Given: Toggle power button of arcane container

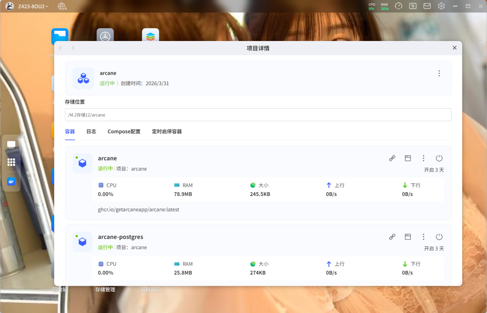Looking at the screenshot, I should pos(439,158).
